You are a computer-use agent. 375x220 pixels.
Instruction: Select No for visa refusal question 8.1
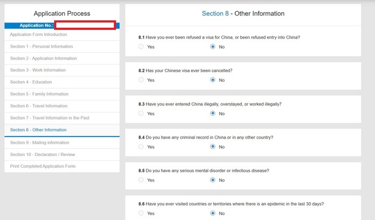(213, 47)
